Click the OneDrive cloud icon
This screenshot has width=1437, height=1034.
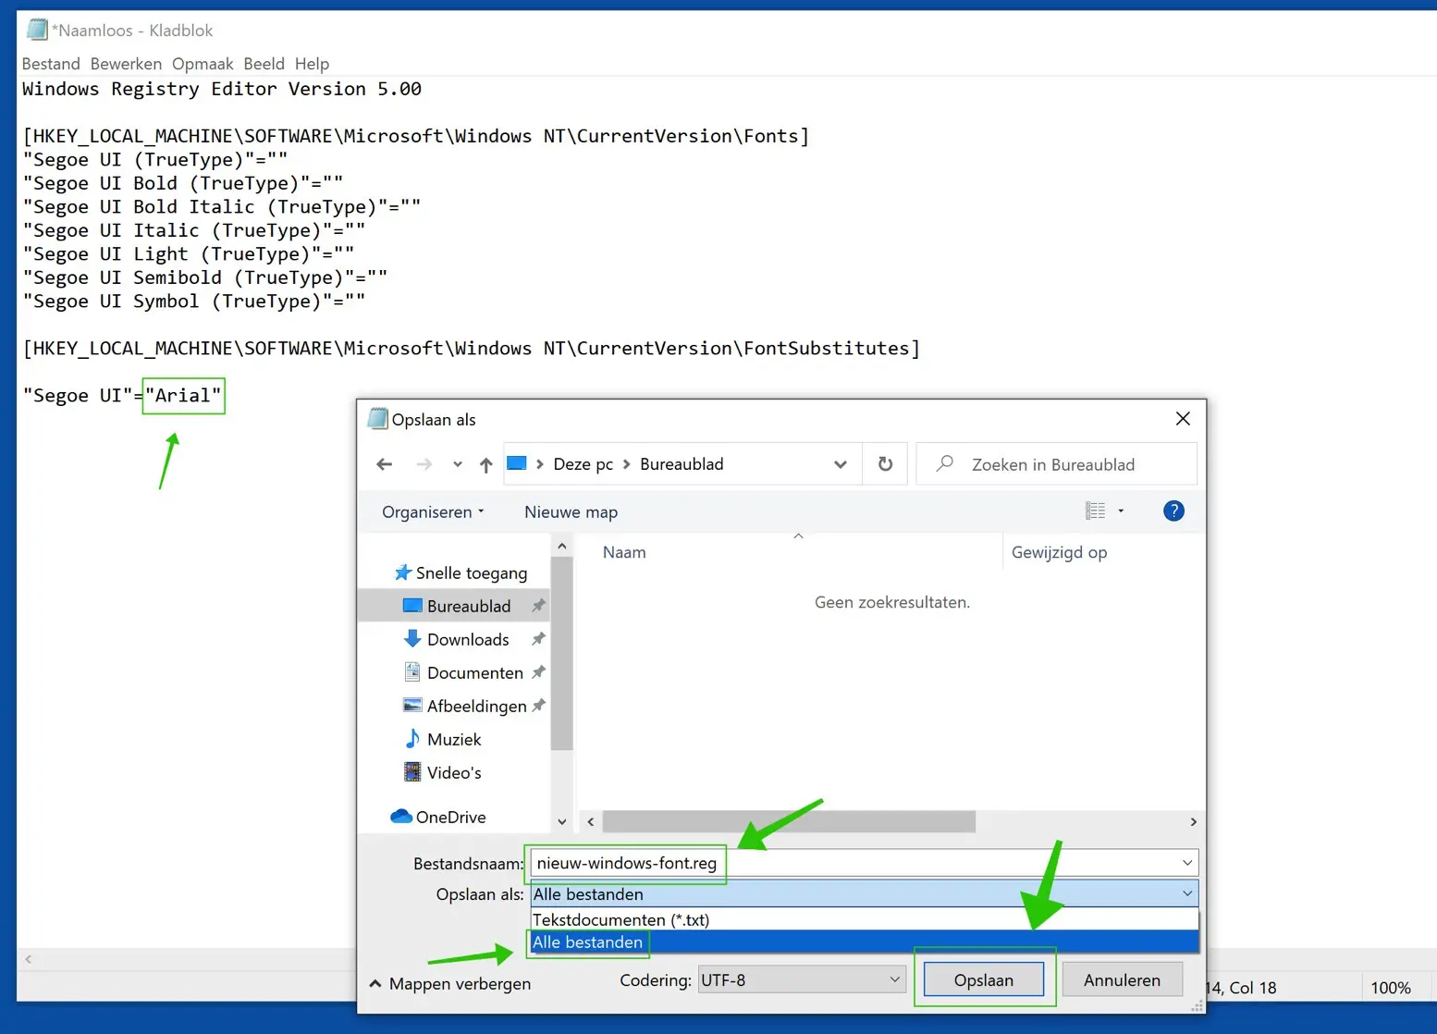point(401,816)
